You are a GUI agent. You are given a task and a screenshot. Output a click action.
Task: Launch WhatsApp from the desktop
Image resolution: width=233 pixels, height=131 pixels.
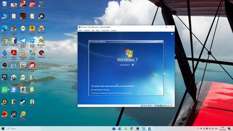point(4,91)
